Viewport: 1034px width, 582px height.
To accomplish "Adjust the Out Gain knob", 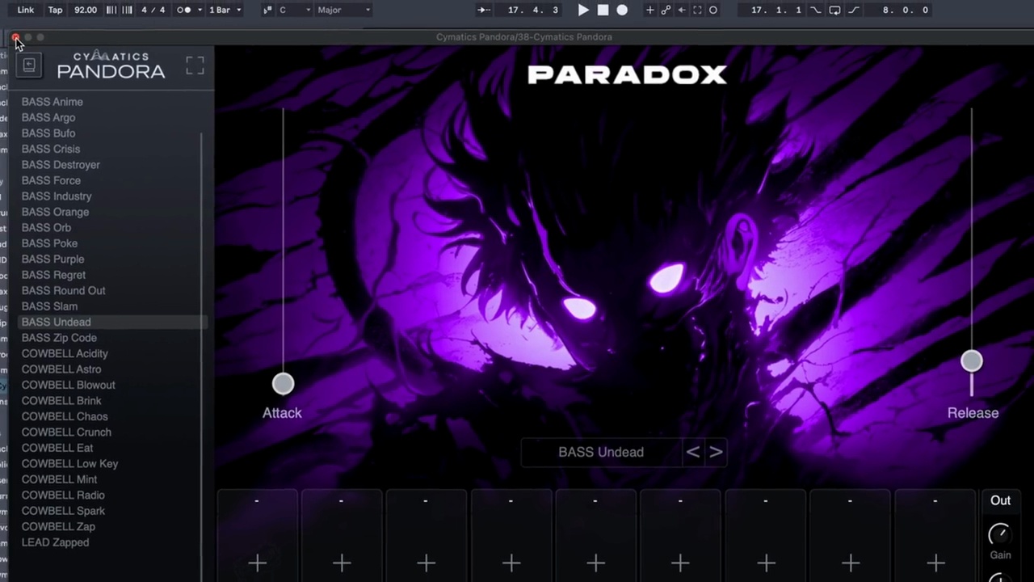I will pyautogui.click(x=999, y=533).
